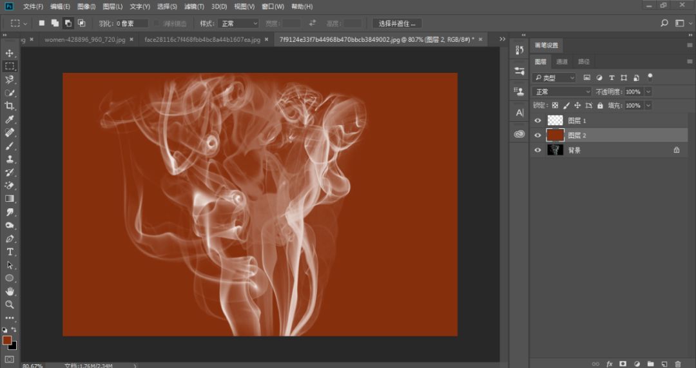Show hidden document tabs with >> arrow

tap(502, 39)
